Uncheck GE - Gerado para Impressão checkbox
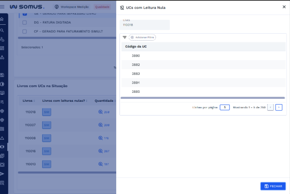 24,14
